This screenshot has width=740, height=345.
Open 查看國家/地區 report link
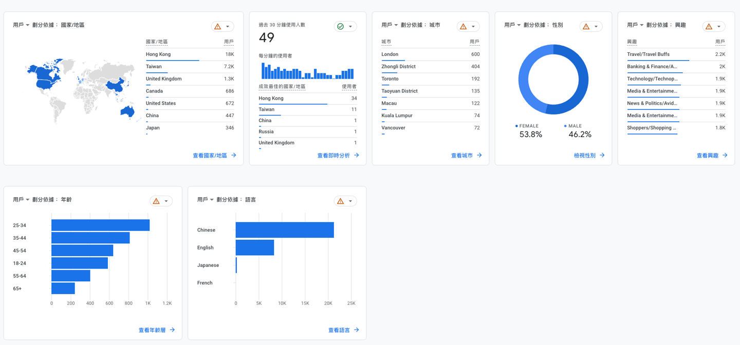click(x=210, y=155)
